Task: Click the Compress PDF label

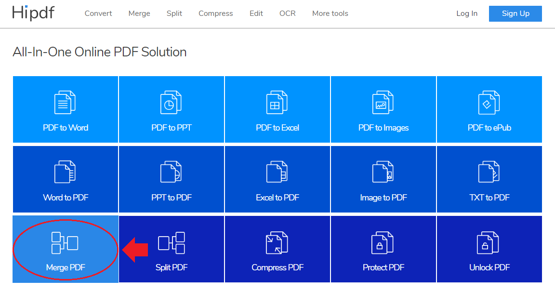Action: pos(277,267)
